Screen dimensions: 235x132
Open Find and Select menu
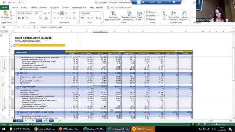click(x=184, y=16)
